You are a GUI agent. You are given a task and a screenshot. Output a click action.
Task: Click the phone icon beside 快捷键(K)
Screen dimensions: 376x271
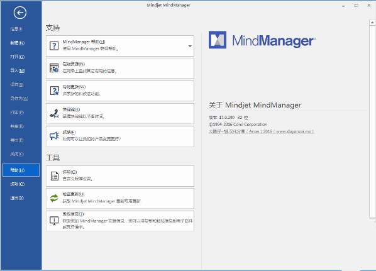pos(54,113)
